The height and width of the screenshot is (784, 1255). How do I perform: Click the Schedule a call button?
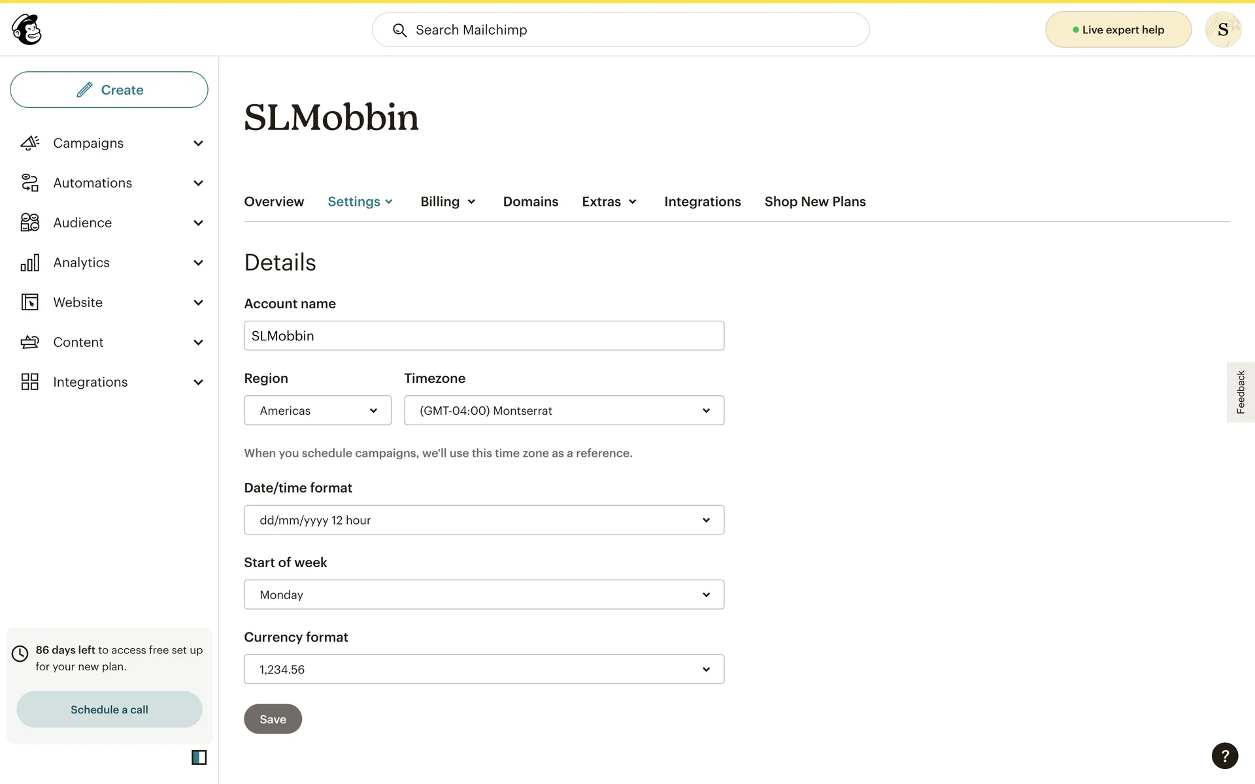109,710
